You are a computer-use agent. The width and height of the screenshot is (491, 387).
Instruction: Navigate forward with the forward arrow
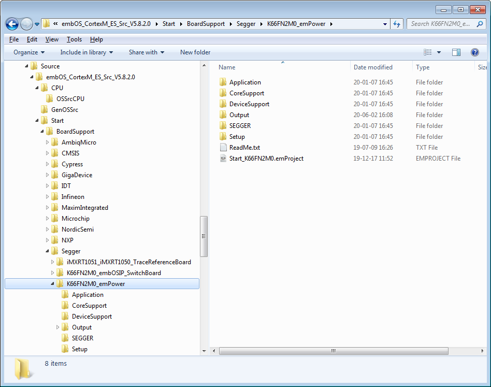[26, 24]
